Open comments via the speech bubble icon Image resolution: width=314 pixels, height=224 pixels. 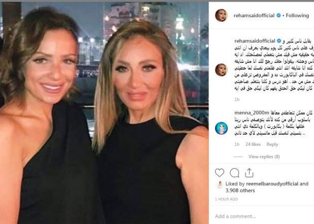pyautogui.click(x=234, y=173)
